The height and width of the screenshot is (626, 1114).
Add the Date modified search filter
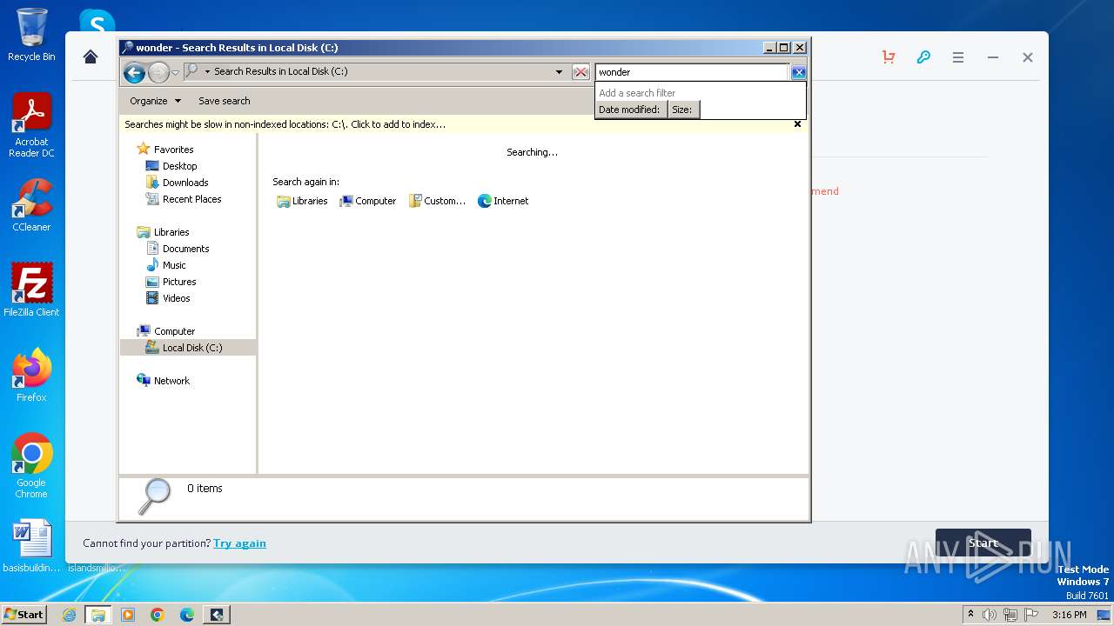(630, 110)
